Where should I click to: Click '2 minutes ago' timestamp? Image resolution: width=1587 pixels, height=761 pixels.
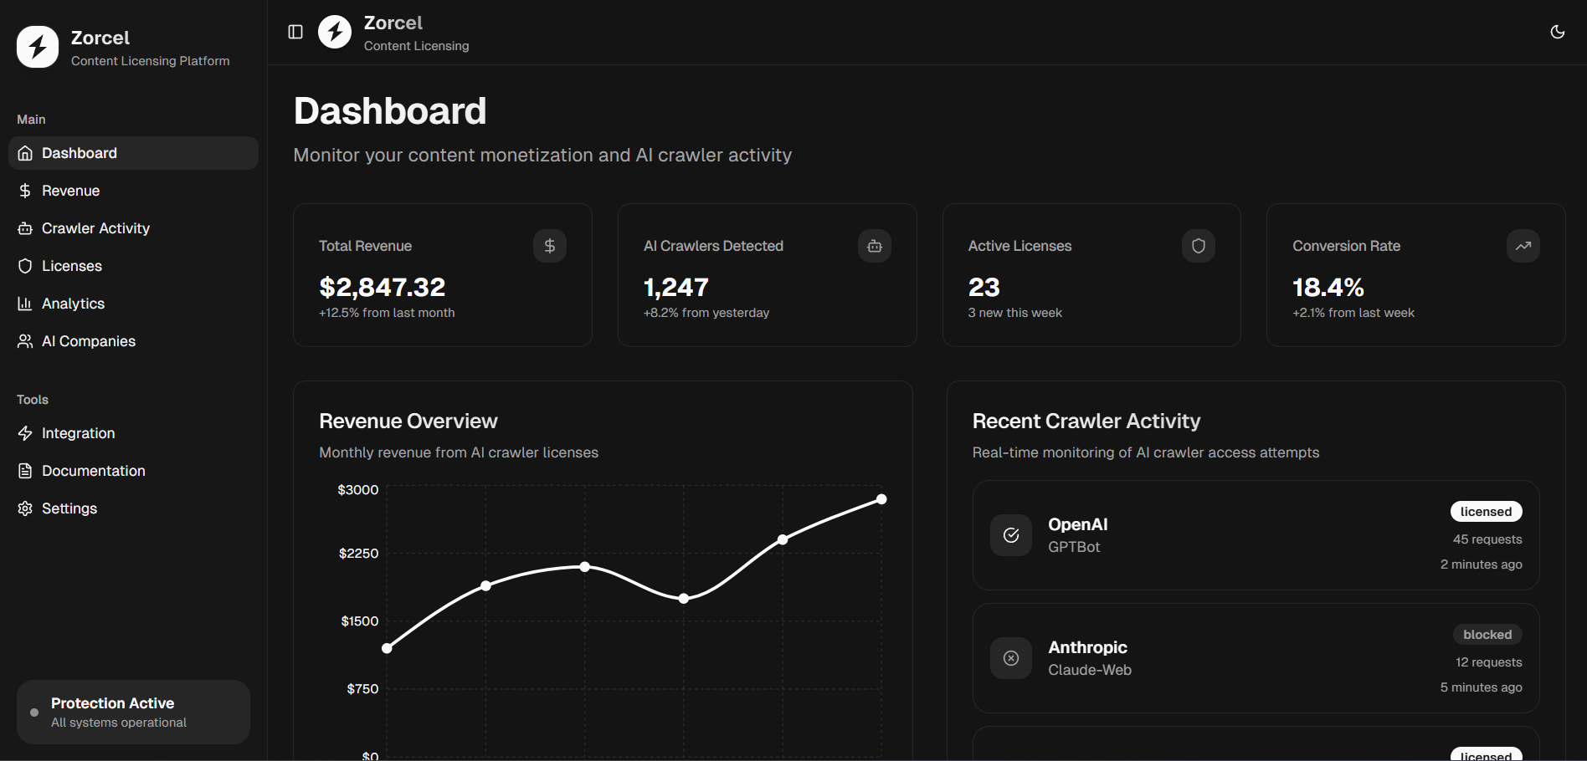pos(1482,564)
